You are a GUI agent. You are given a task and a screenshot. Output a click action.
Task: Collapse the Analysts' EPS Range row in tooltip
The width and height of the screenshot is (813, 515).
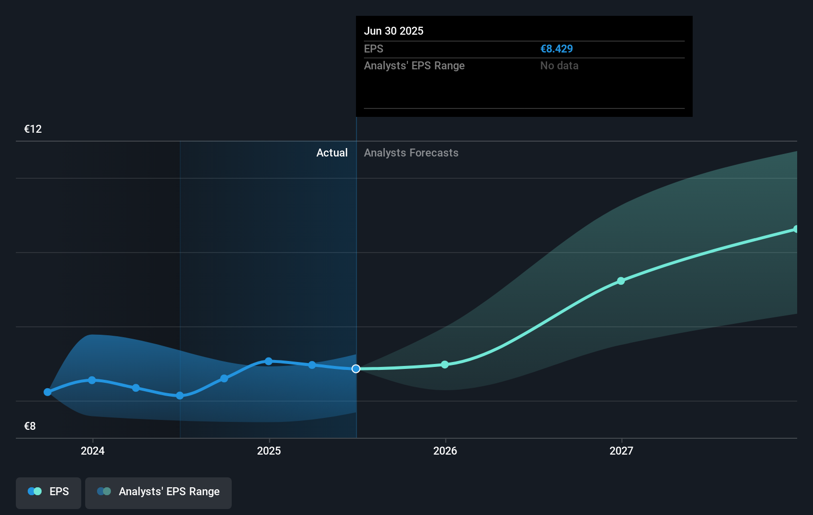(x=414, y=65)
